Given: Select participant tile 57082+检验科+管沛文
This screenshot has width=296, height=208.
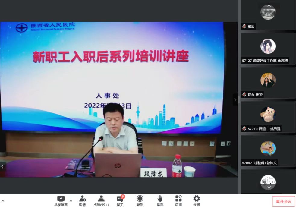Looking at the screenshot, I should [x=268, y=150].
